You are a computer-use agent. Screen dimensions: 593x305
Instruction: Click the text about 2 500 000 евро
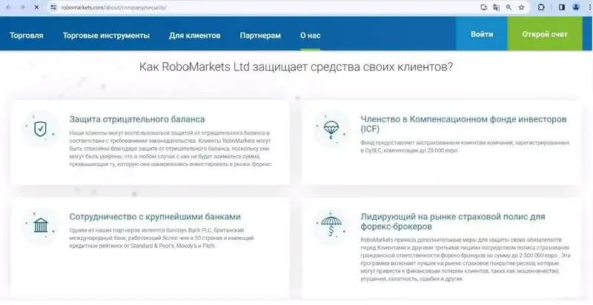coord(466,259)
